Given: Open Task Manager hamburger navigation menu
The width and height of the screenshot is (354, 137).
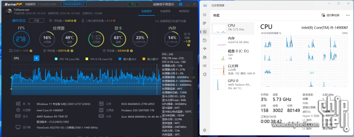Looking at the screenshot, I should tap(204, 15).
